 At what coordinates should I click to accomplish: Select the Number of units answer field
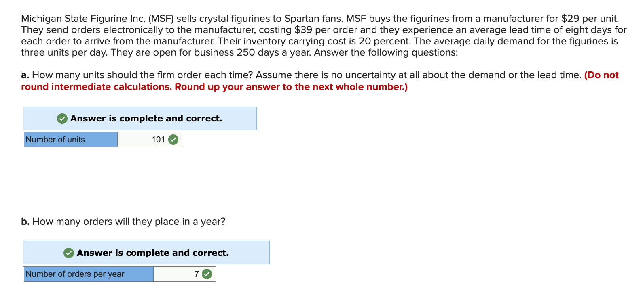pos(150,140)
